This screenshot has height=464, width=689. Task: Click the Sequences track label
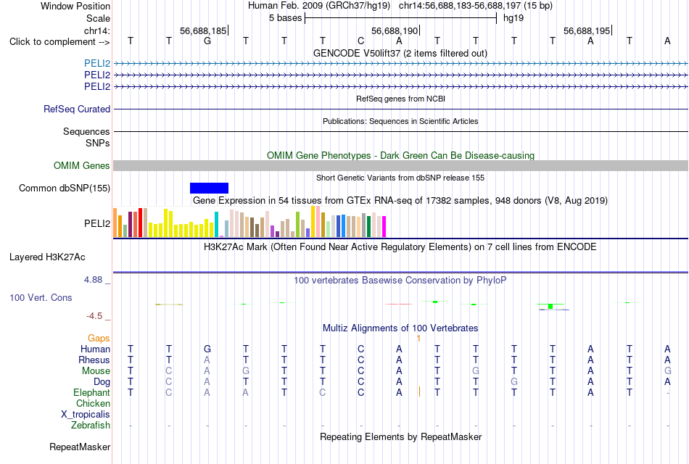pyautogui.click(x=86, y=131)
